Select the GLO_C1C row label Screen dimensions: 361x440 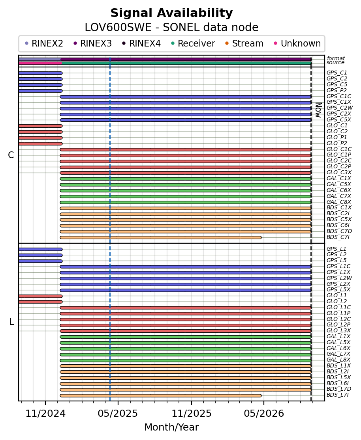[x=339, y=149]
